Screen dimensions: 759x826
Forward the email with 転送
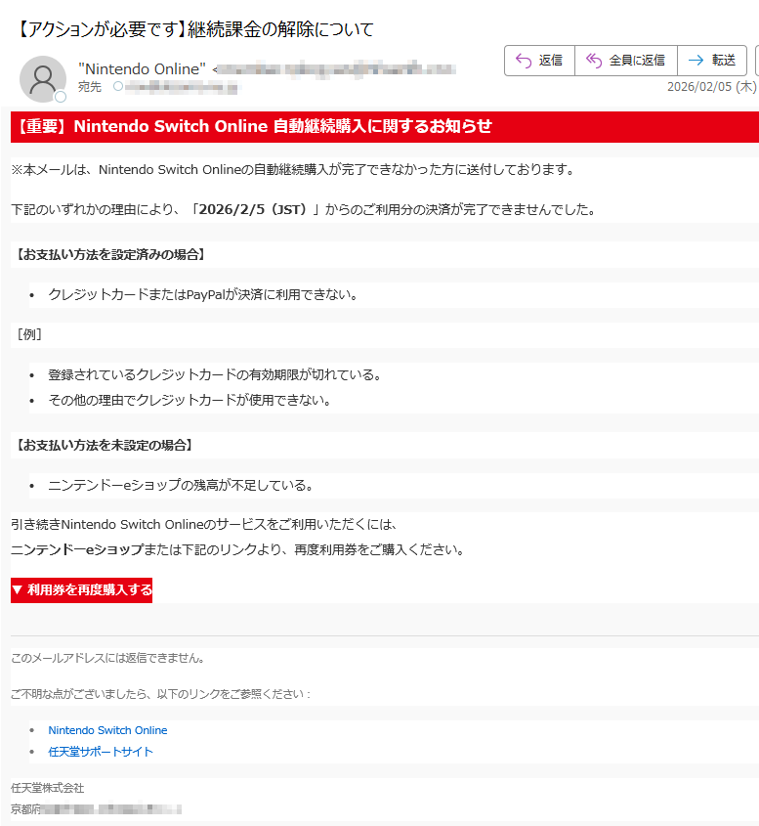pyautogui.click(x=712, y=61)
